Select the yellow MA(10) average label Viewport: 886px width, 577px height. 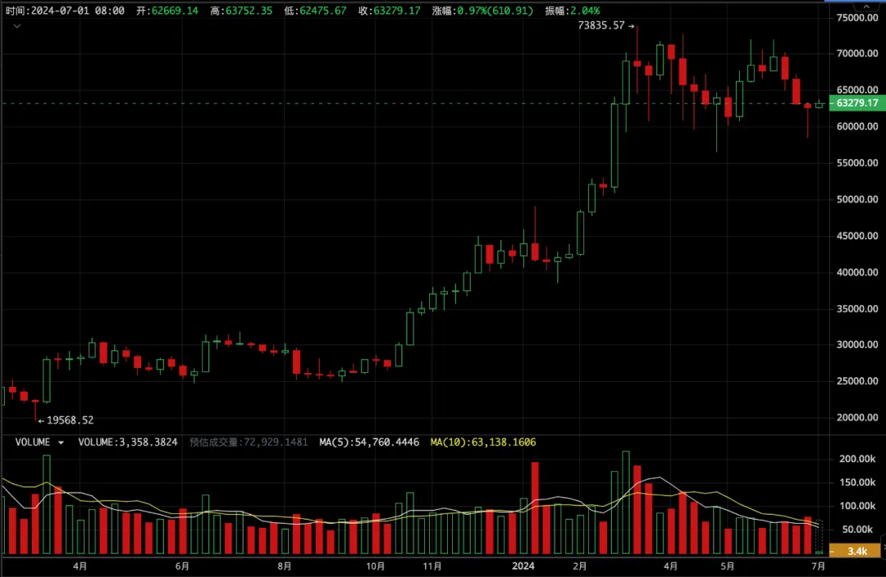coord(482,443)
